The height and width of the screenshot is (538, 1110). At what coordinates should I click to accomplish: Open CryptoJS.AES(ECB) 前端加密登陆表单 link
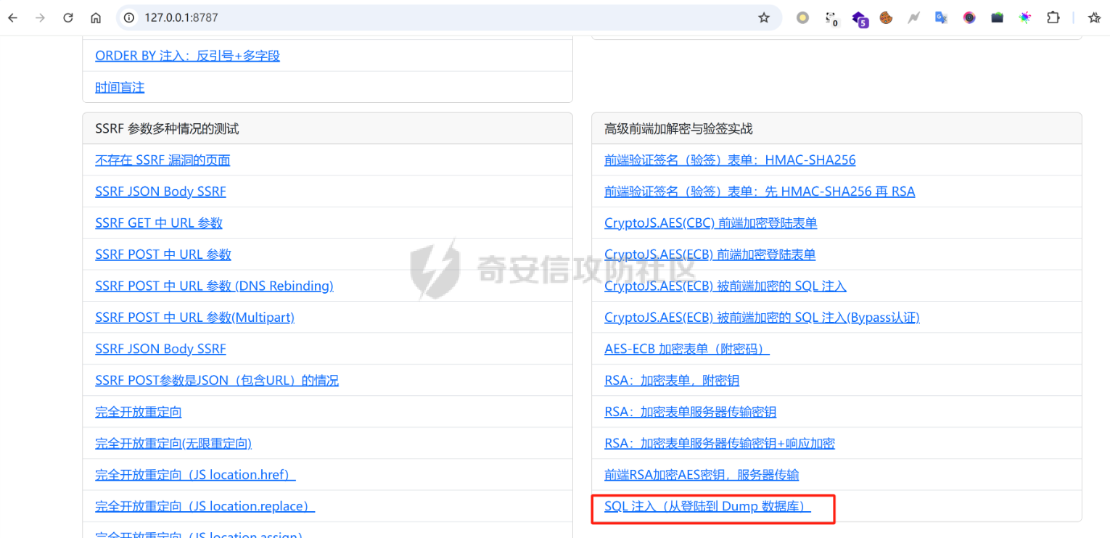tap(710, 254)
